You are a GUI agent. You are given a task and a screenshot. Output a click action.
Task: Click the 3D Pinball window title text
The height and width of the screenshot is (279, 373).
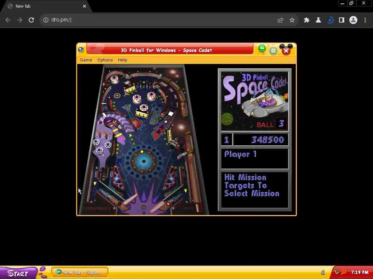(166, 50)
